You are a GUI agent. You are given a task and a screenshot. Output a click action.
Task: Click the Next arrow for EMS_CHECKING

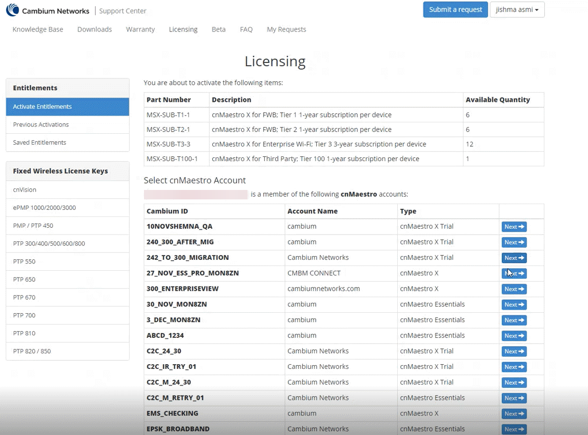point(513,413)
